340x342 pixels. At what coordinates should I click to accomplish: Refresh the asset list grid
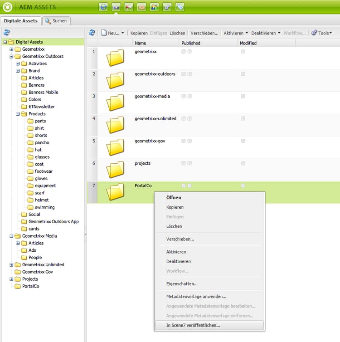tap(92, 33)
